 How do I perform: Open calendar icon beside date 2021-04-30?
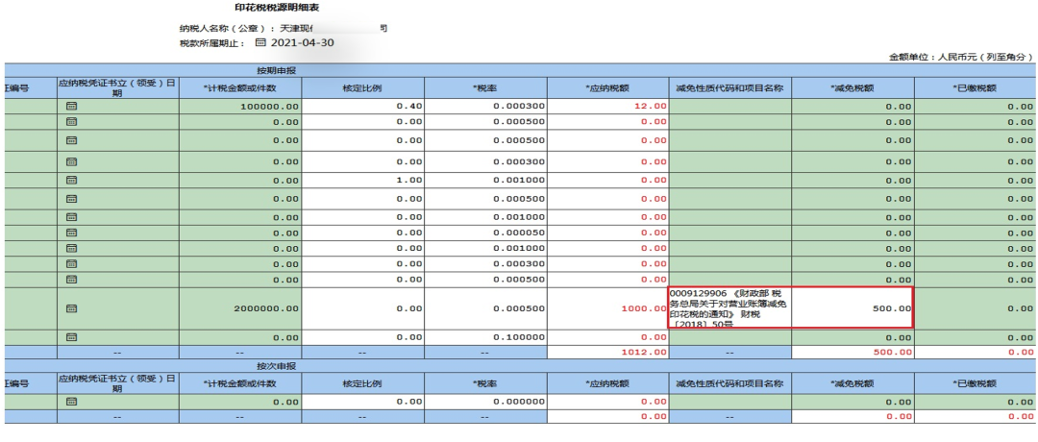coord(260,43)
